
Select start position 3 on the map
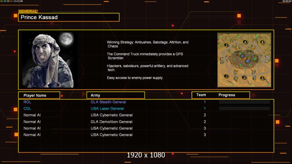tap(244, 77)
